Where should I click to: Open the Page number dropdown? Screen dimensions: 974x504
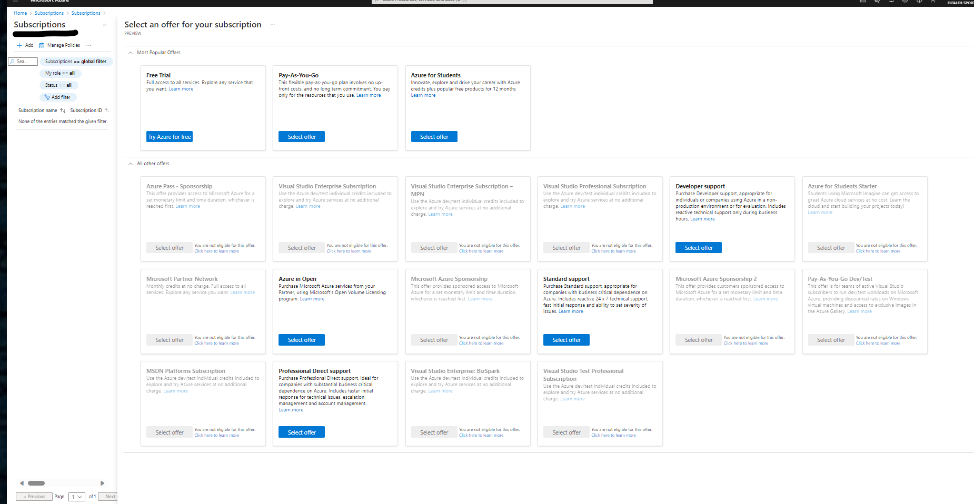tap(77, 497)
